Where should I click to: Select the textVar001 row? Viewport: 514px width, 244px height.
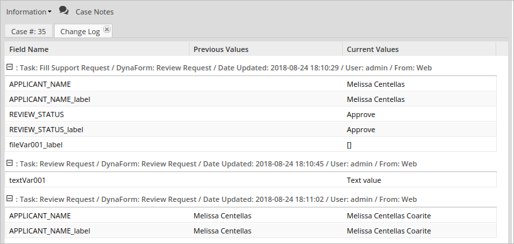point(251,180)
